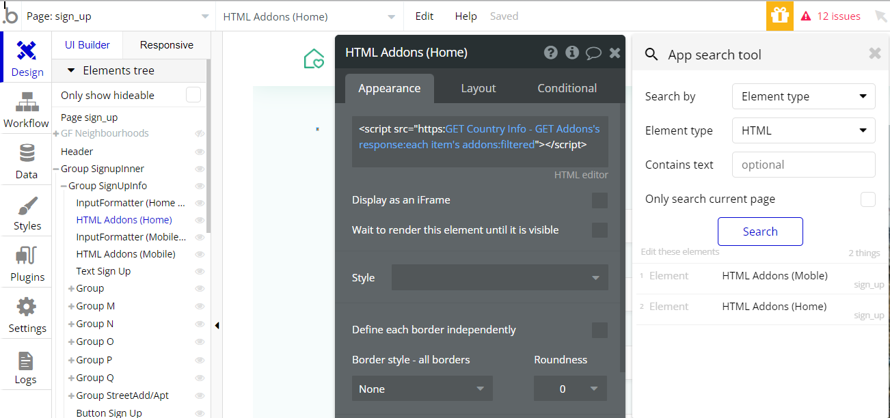Open the Style dropdown
The width and height of the screenshot is (890, 418).
pos(500,277)
